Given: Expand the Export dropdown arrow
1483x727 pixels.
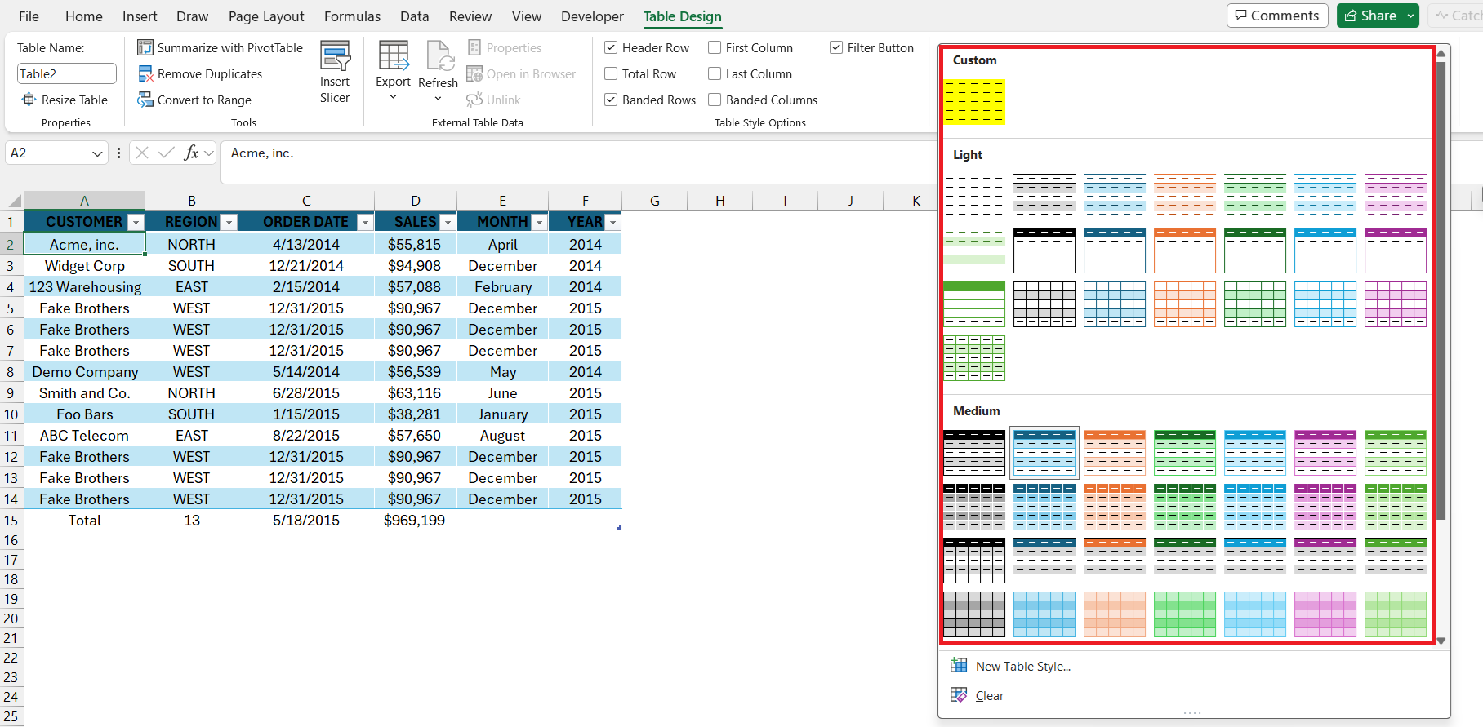Looking at the screenshot, I should 394,97.
